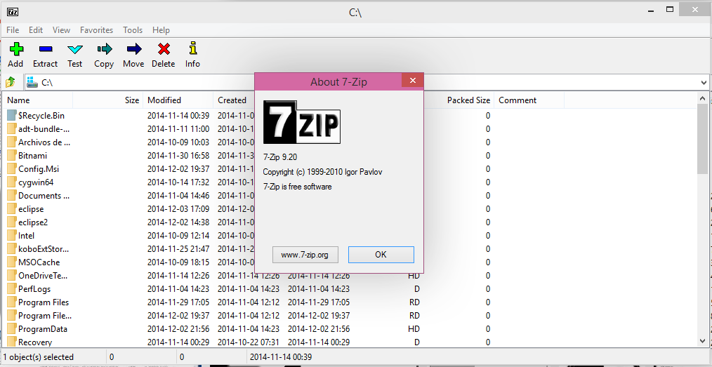Open the Favorites menu

click(x=96, y=30)
